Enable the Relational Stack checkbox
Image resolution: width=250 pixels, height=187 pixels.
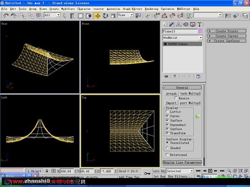coord(167,155)
